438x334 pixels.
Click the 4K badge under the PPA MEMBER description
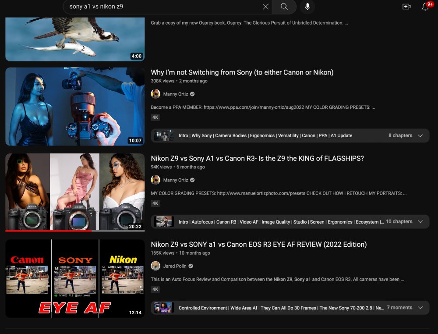point(155,117)
